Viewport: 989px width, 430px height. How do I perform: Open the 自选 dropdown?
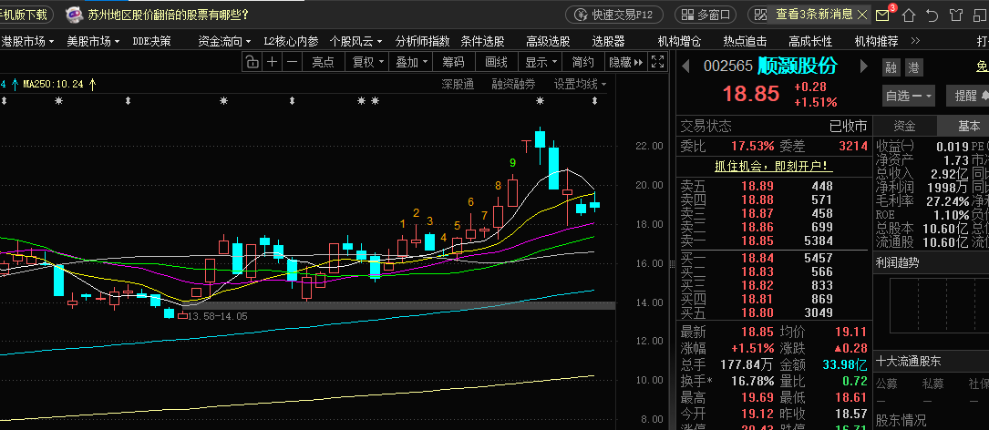coord(909,96)
